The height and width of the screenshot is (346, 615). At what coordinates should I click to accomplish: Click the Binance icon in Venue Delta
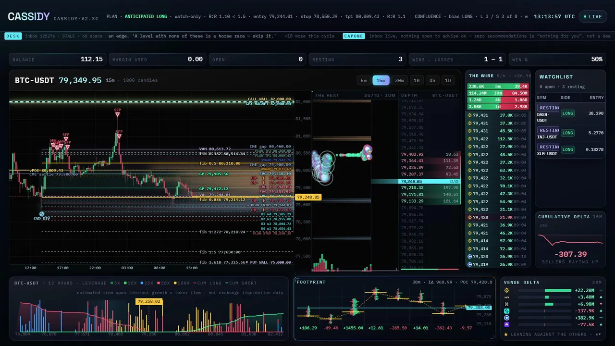click(x=506, y=290)
